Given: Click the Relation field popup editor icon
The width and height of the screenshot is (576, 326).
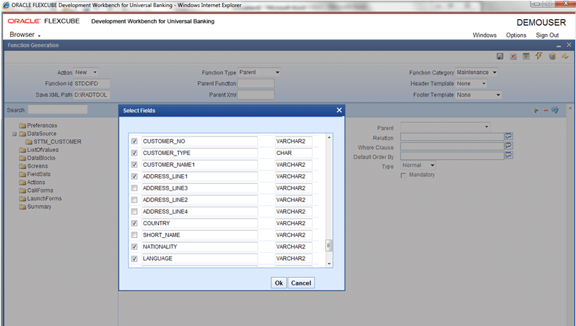Looking at the screenshot, I should coord(509,136).
